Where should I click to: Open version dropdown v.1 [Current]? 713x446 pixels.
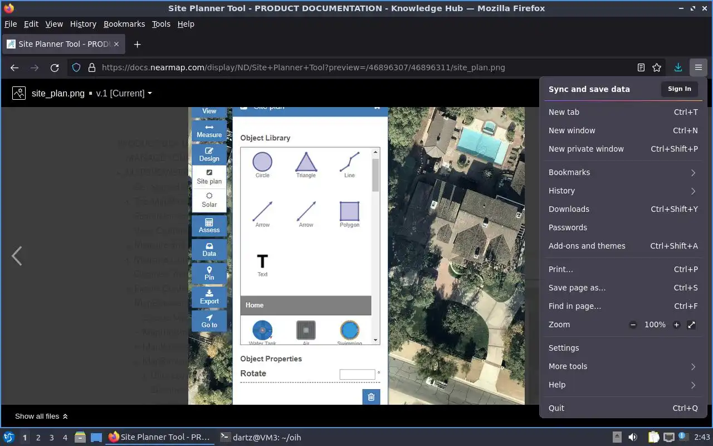click(124, 93)
